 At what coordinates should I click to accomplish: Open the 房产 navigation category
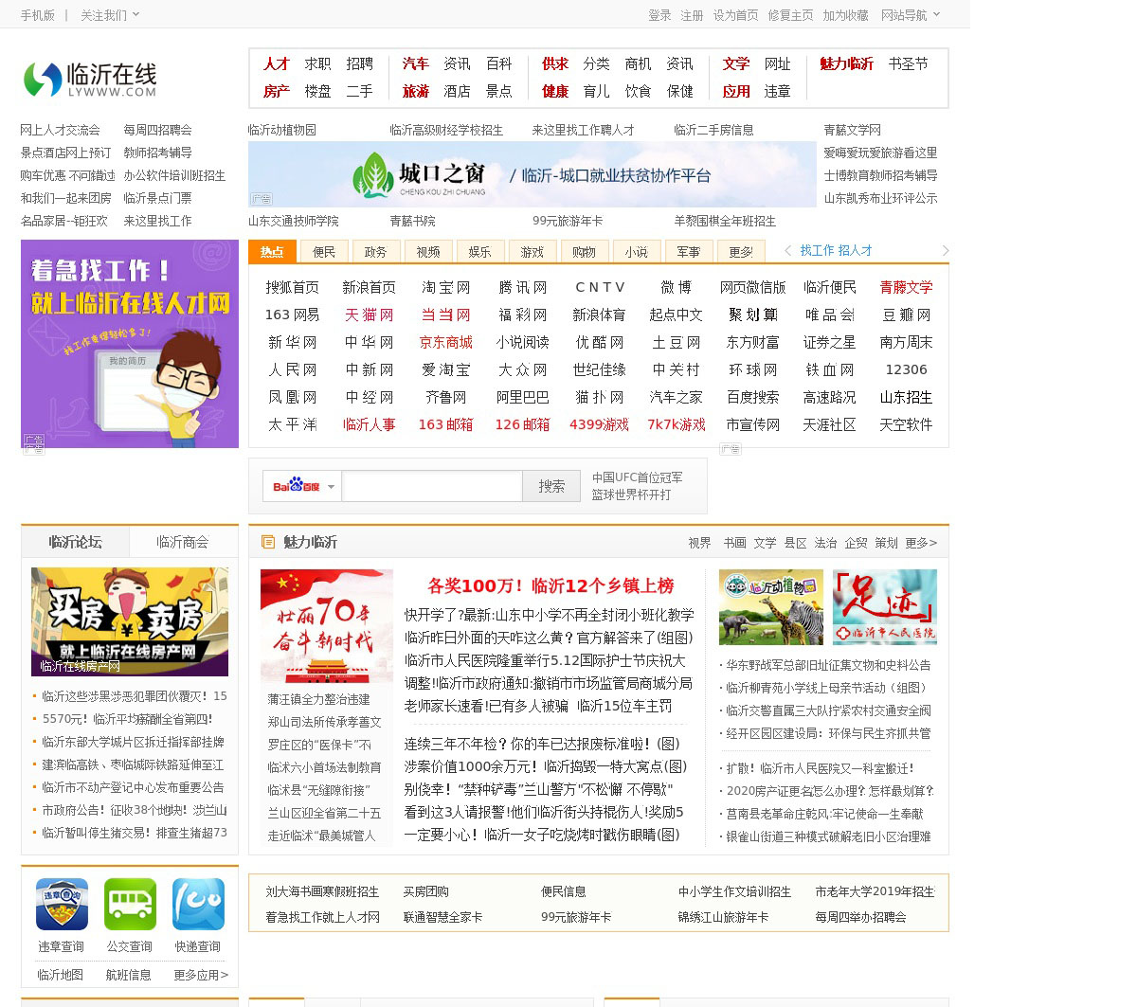click(x=277, y=91)
